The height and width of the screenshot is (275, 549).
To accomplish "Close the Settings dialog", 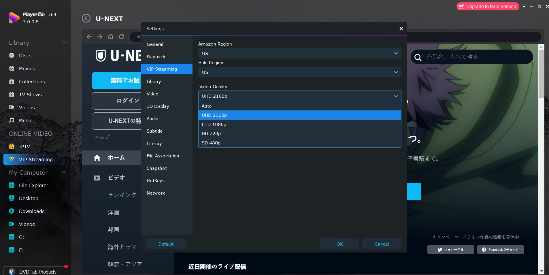I will (401, 29).
